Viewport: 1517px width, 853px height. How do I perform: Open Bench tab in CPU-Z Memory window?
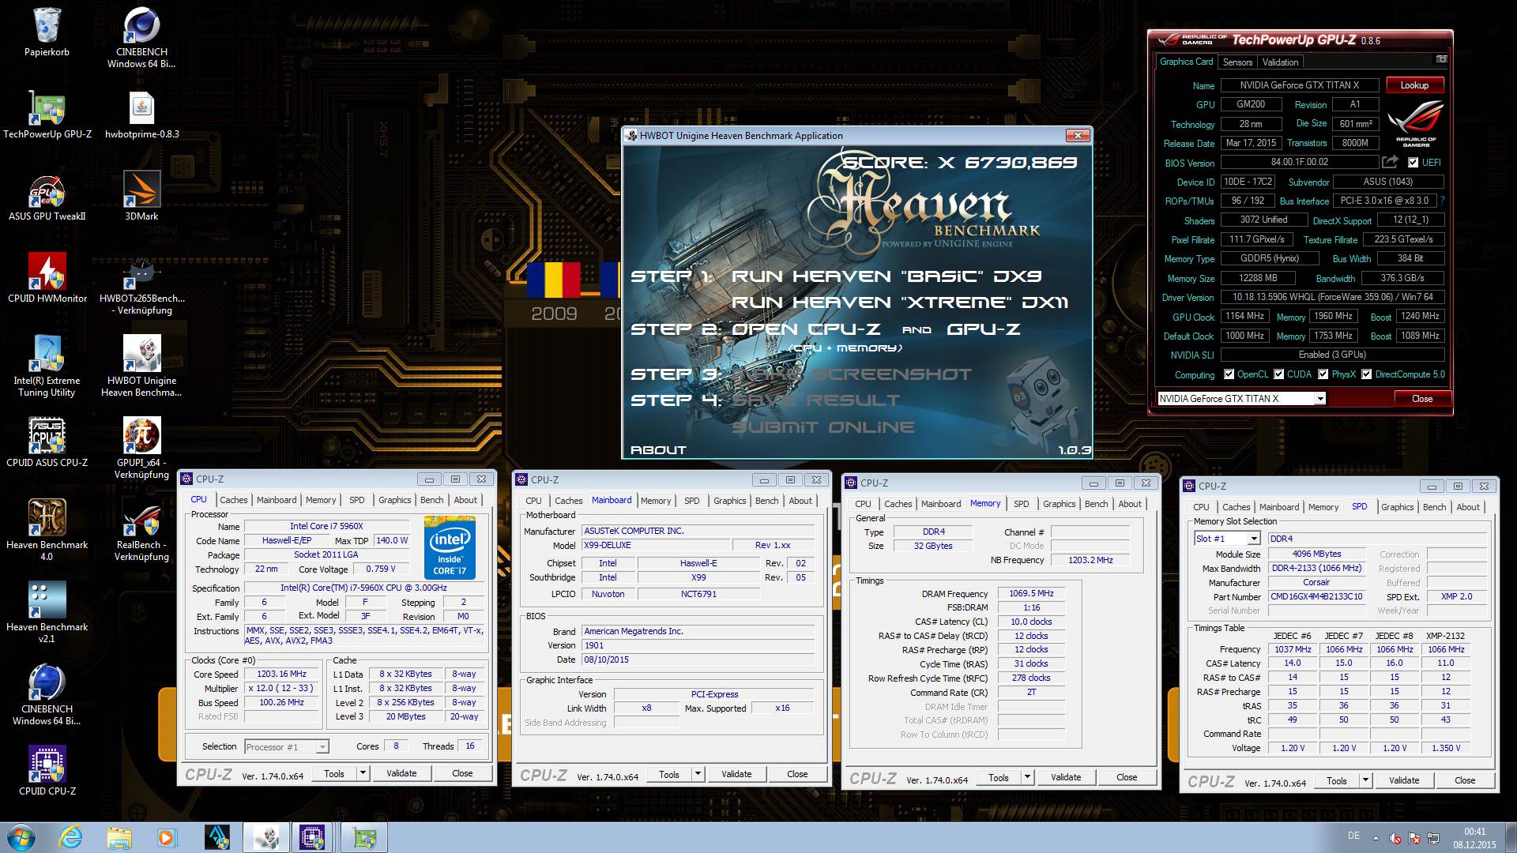[x=1096, y=504]
